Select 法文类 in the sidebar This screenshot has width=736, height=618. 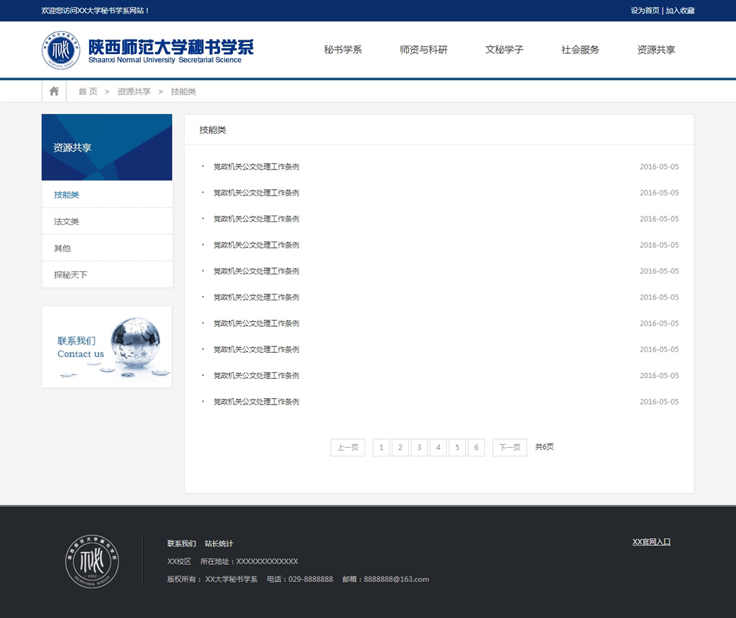(67, 221)
